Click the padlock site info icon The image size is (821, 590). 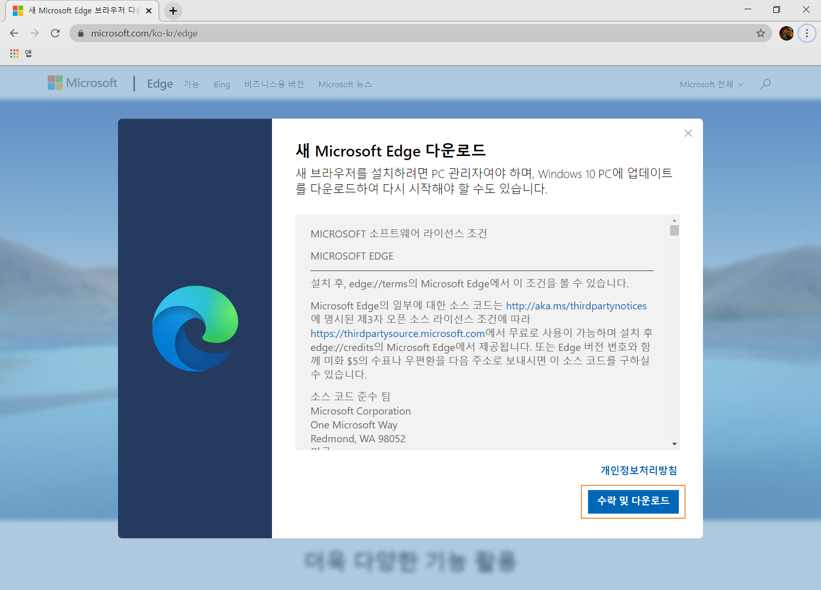[x=81, y=33]
